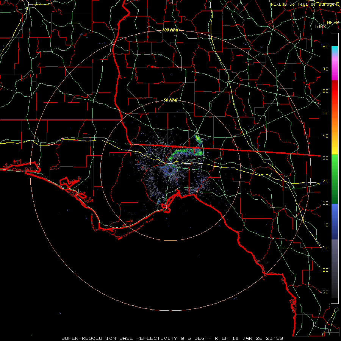341x341 pixels.
Task: Click the green band of the color bar
Action: click(x=335, y=179)
